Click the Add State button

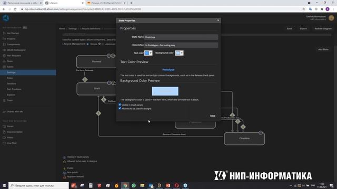coord(323,49)
